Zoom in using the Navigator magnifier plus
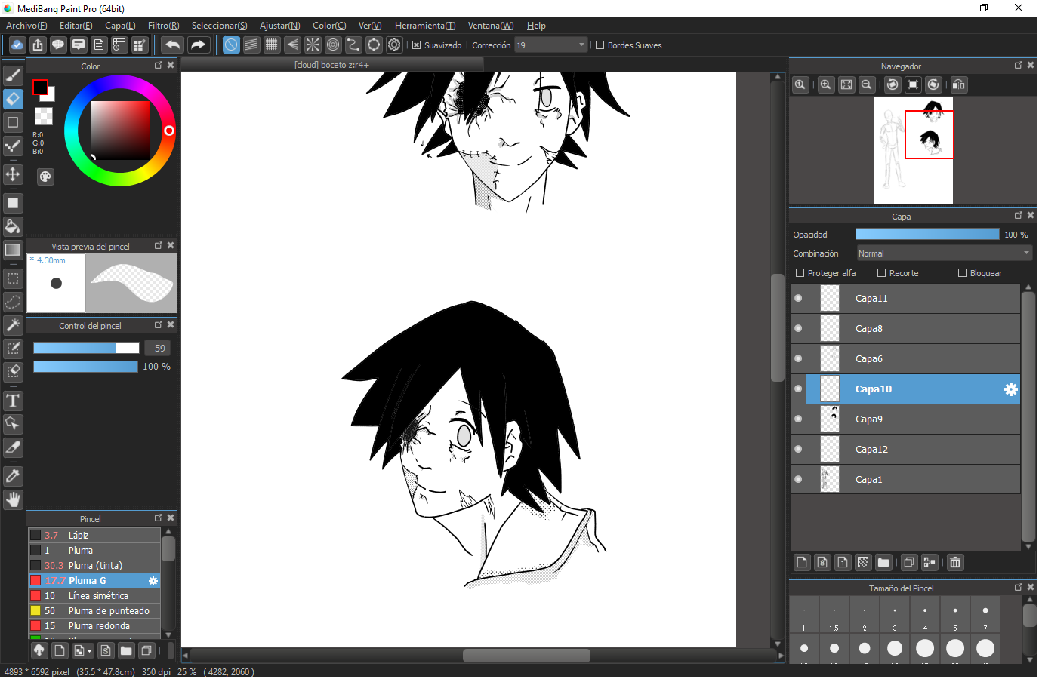 (826, 84)
